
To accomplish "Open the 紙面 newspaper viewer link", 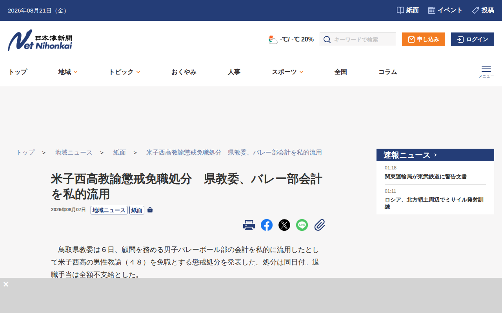I will [407, 10].
